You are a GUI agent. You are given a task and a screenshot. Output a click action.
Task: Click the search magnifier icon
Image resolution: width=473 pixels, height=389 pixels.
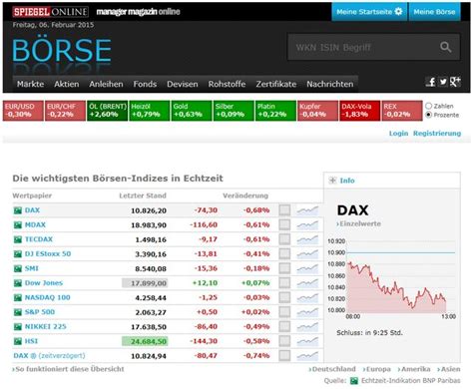click(x=445, y=47)
